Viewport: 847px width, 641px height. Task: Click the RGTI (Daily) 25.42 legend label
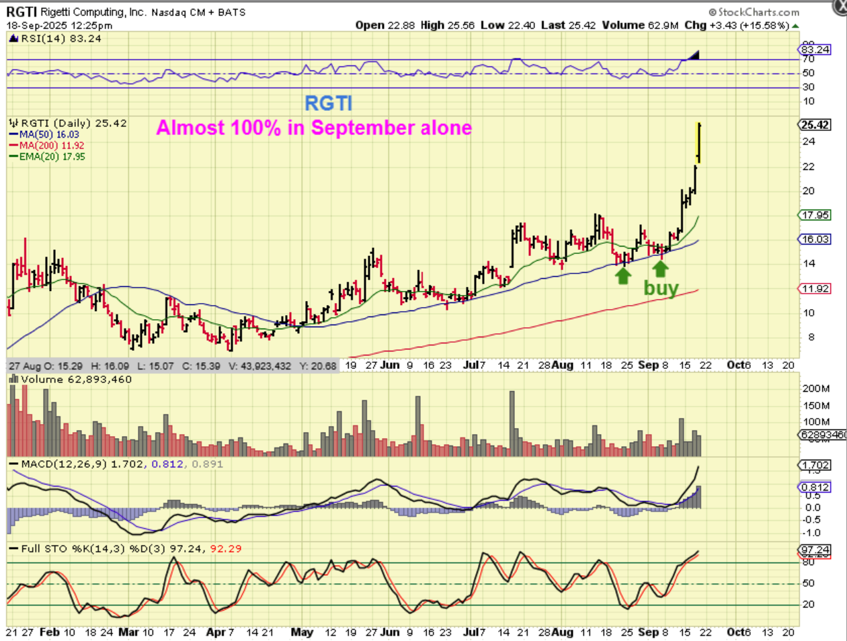click(74, 123)
